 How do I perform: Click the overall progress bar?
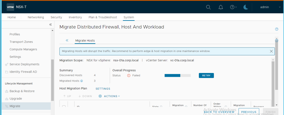point(177,75)
